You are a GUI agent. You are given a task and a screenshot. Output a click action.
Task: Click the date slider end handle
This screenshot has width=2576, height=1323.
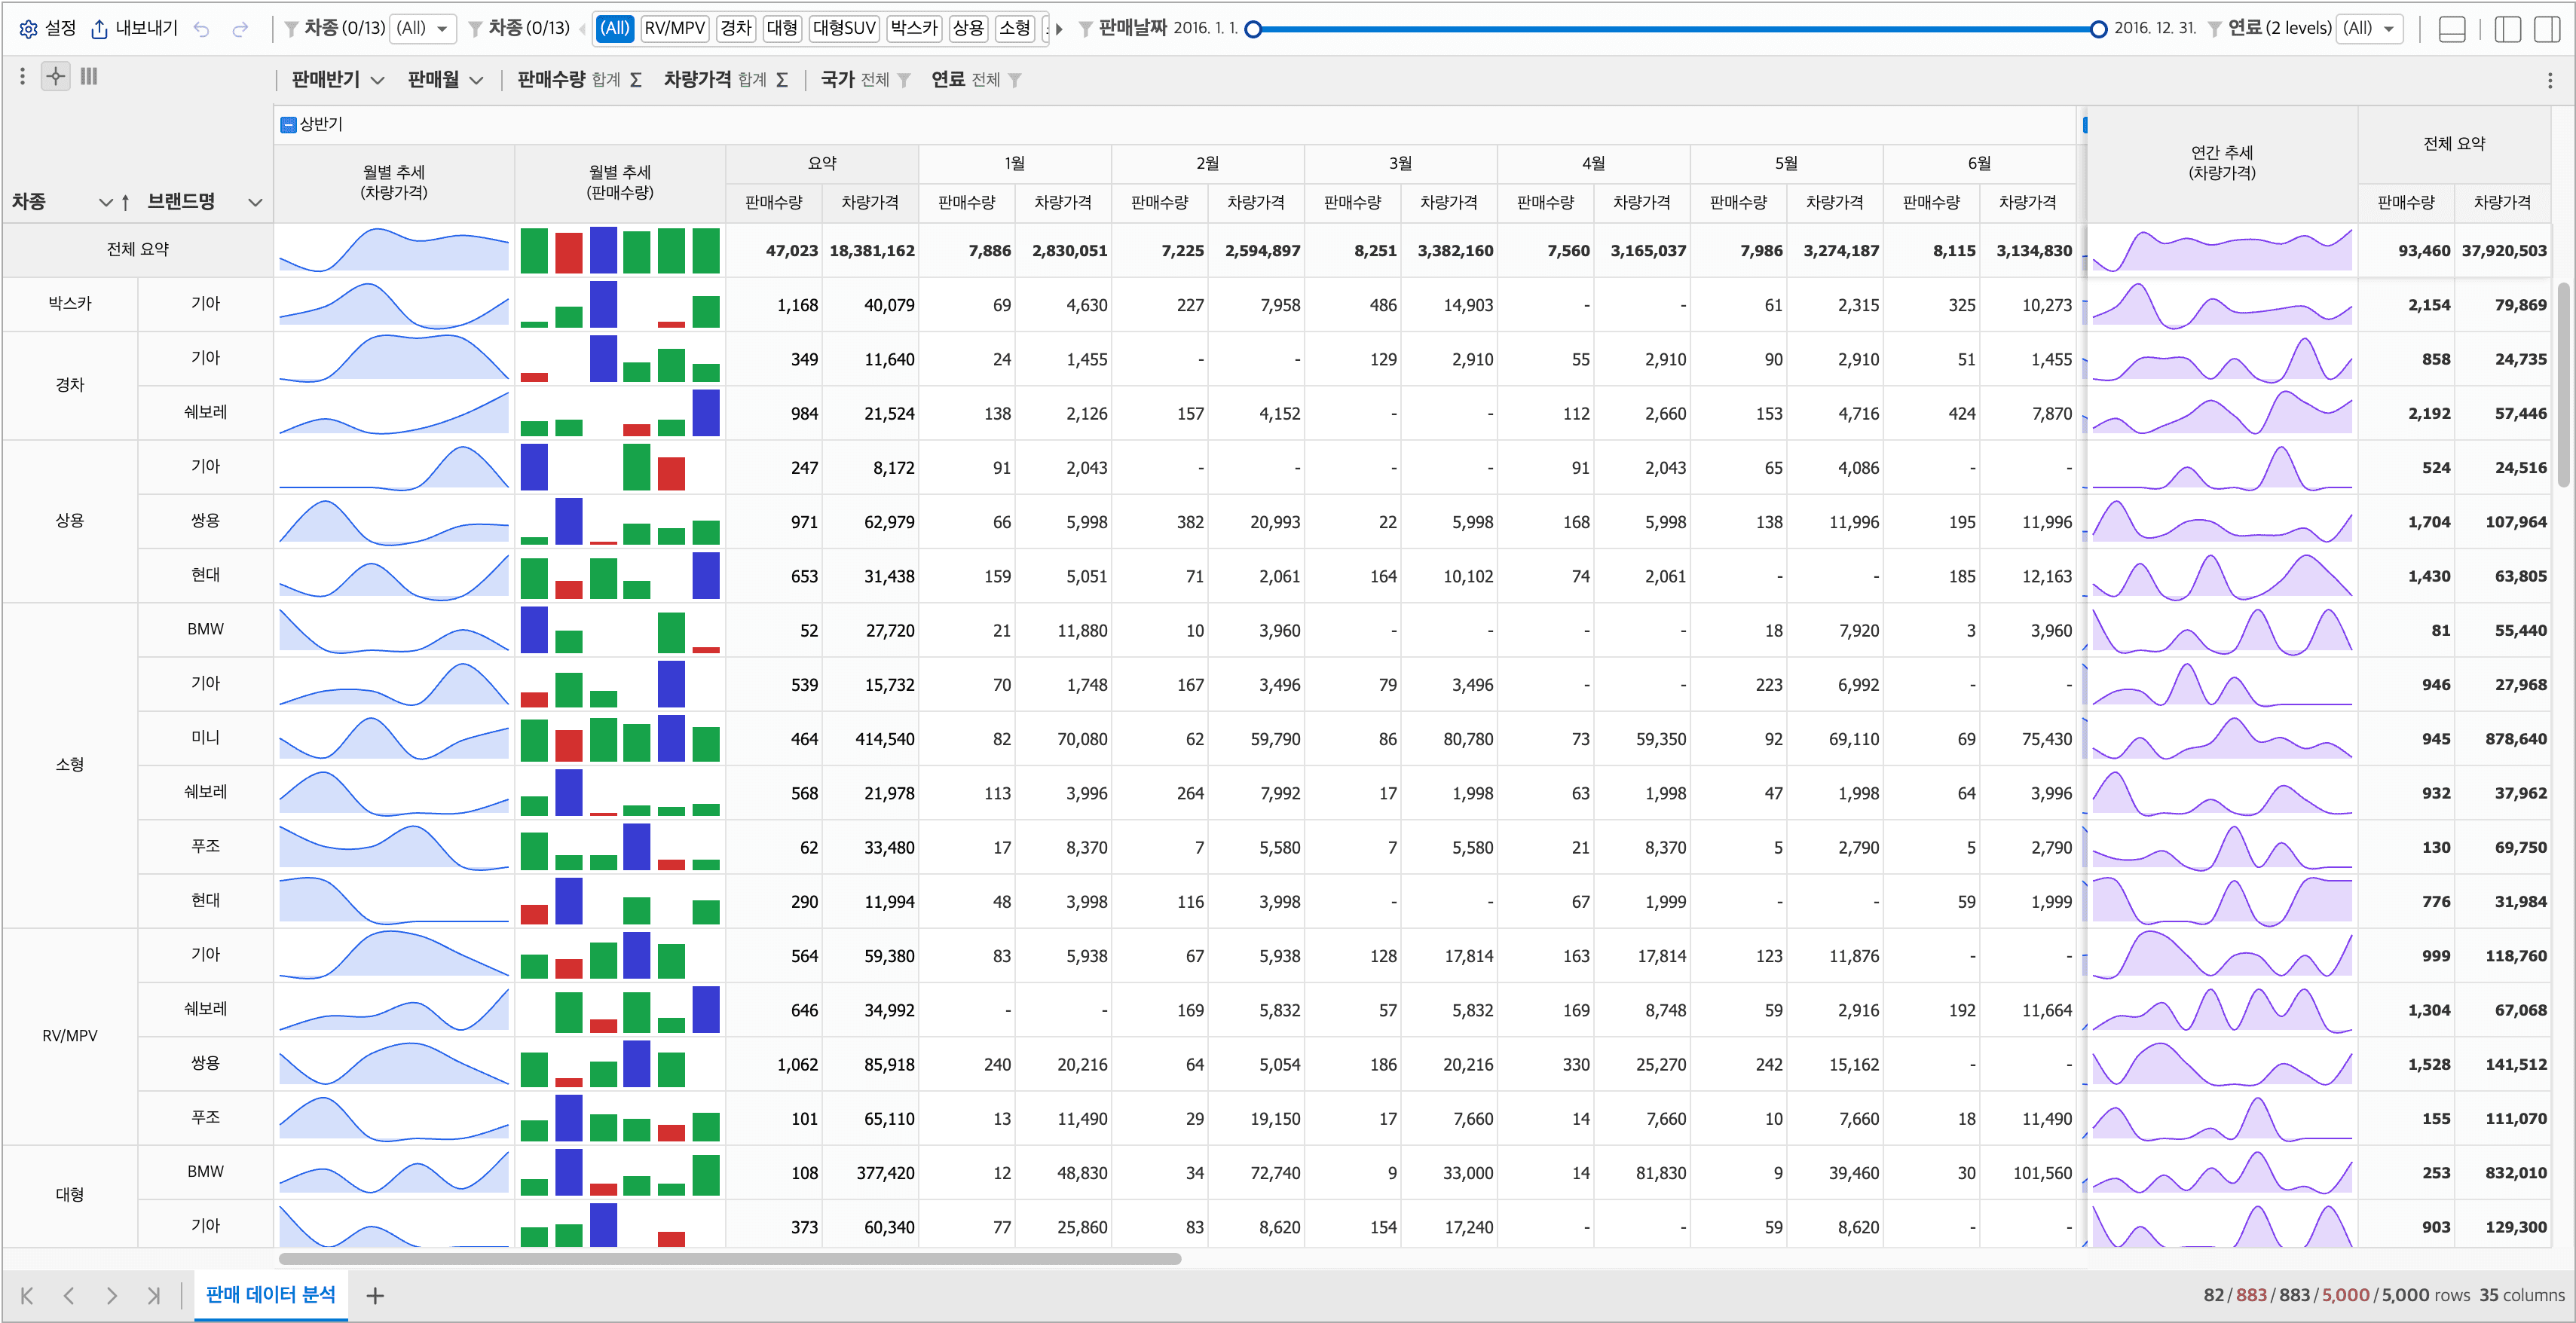[x=2098, y=29]
